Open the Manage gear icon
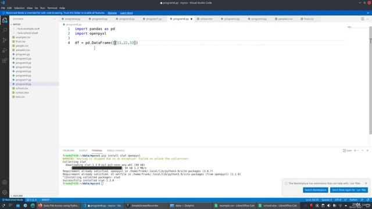 tap(5, 192)
